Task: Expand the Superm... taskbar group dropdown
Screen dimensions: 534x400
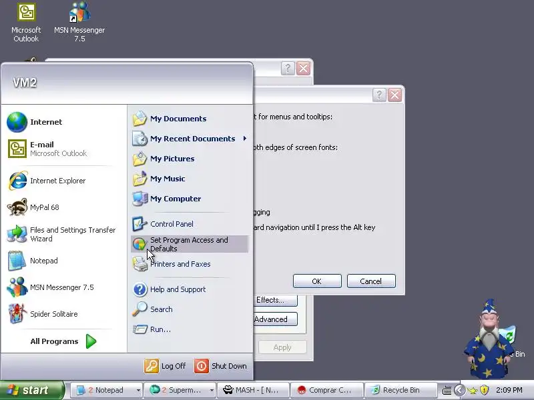Action: (212, 390)
